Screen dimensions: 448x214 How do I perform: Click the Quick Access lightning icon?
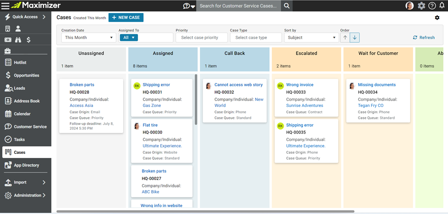8,17
